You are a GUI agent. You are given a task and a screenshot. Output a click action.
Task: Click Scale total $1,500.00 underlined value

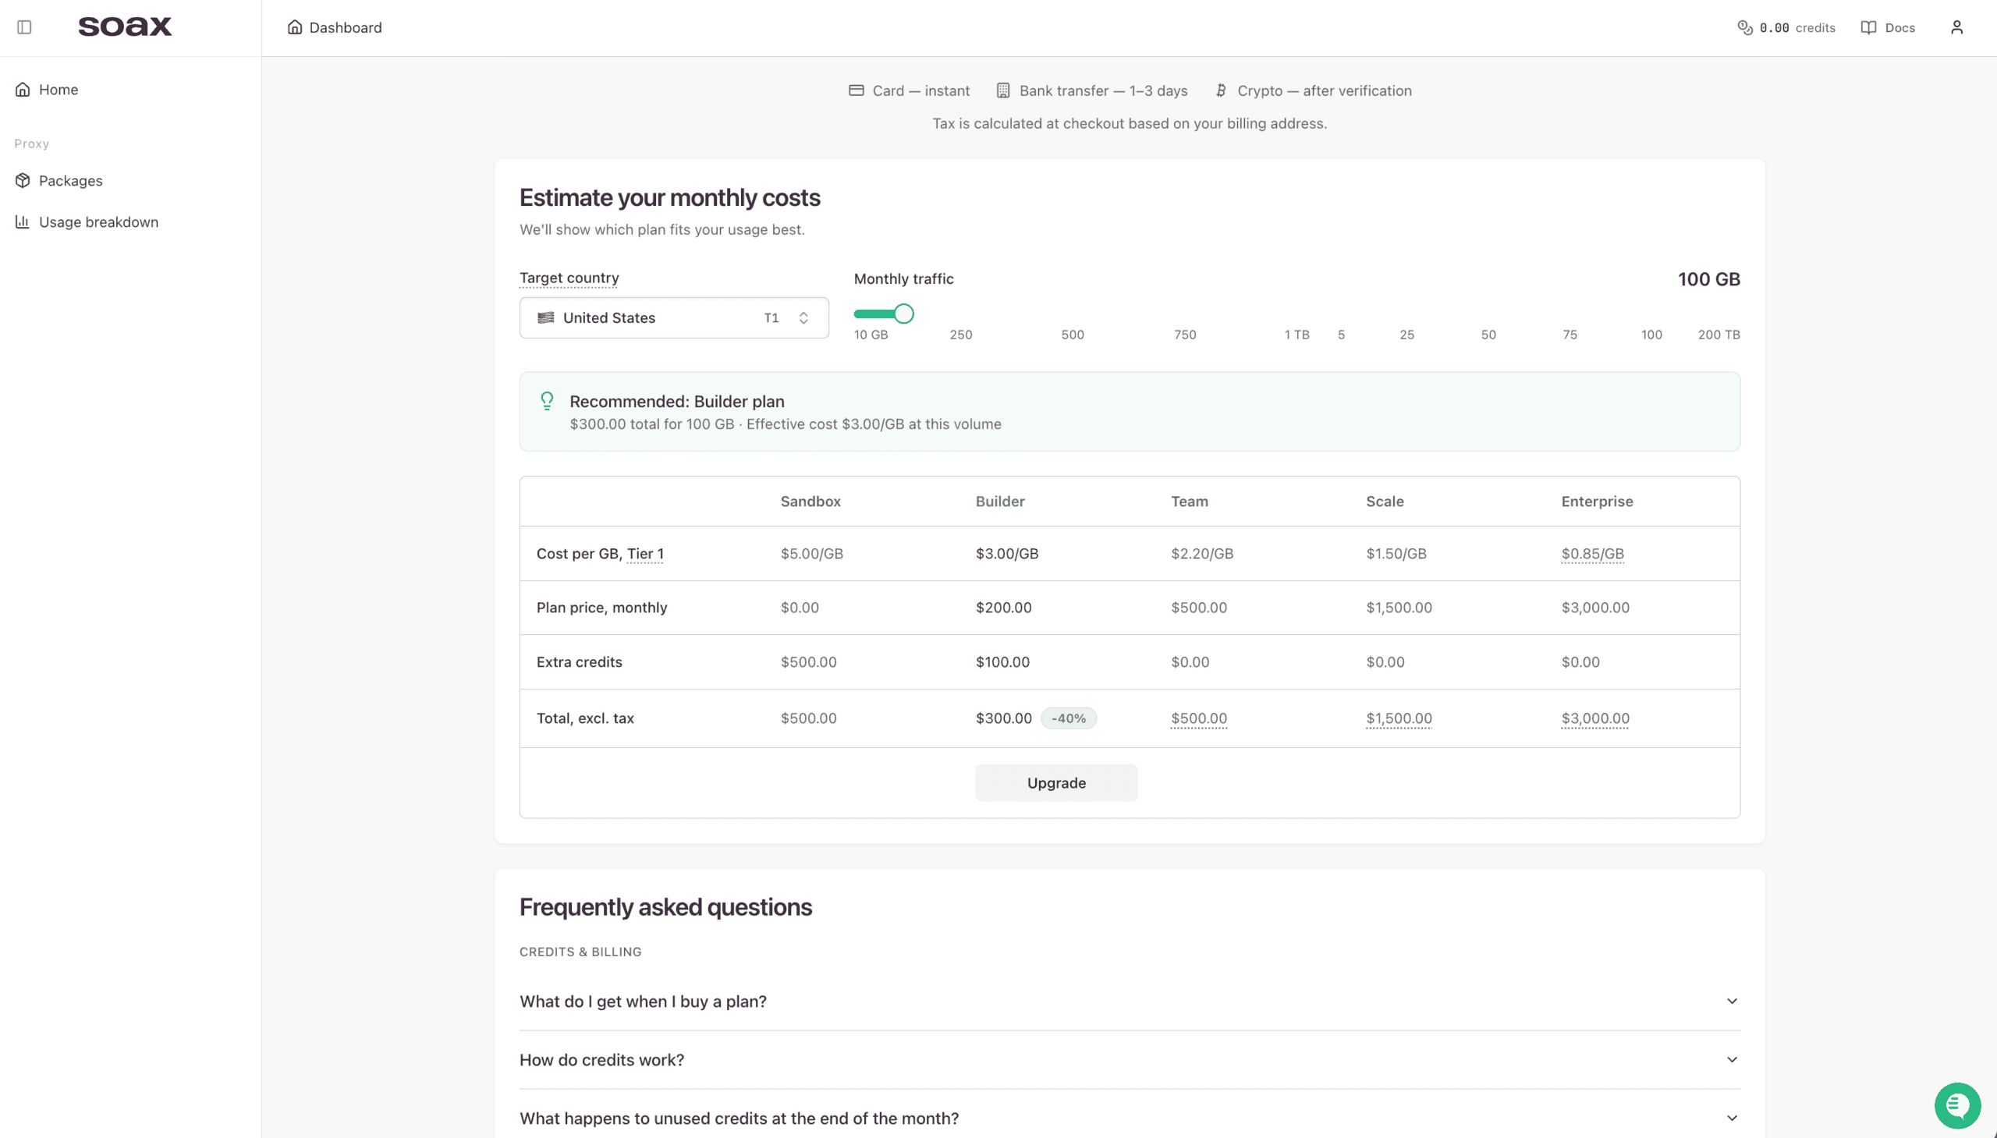1399,718
